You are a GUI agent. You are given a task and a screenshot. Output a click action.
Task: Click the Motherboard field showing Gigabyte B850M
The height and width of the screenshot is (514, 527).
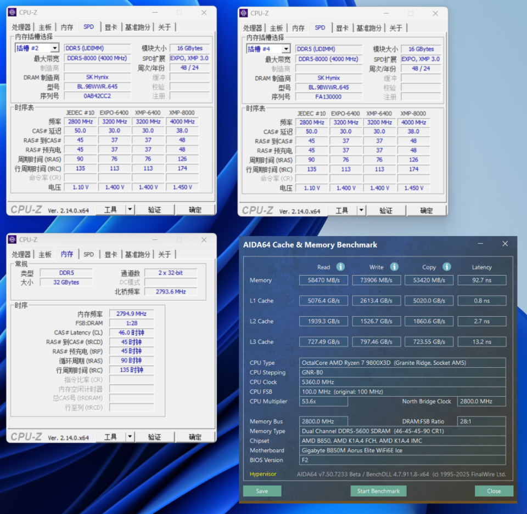(402, 450)
